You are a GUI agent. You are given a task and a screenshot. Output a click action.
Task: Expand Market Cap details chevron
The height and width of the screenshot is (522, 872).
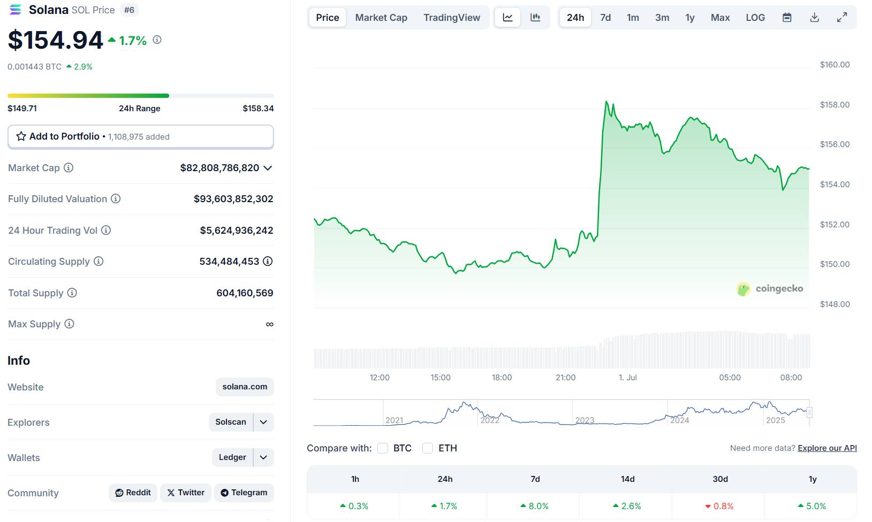pyautogui.click(x=268, y=168)
